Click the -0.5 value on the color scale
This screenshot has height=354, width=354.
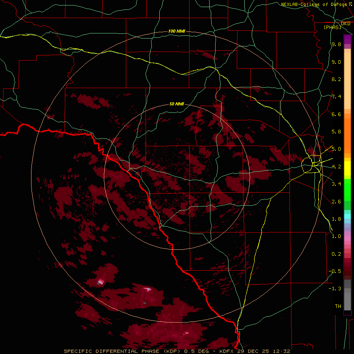(x=335, y=271)
